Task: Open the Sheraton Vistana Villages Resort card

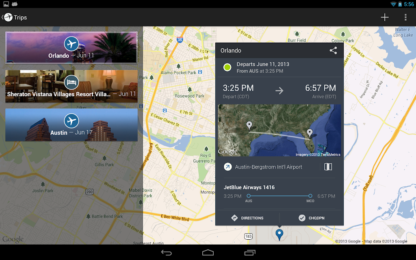Action: click(x=71, y=86)
